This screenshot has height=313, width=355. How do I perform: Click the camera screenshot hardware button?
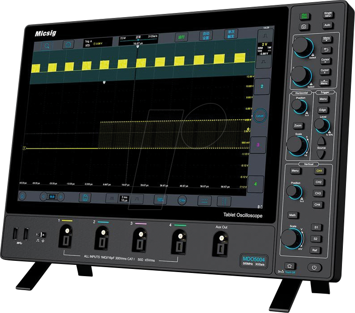(304, 27)
